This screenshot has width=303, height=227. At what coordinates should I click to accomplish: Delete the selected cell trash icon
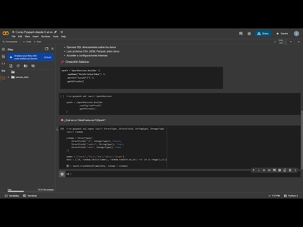pyautogui.click(x=290, y=170)
